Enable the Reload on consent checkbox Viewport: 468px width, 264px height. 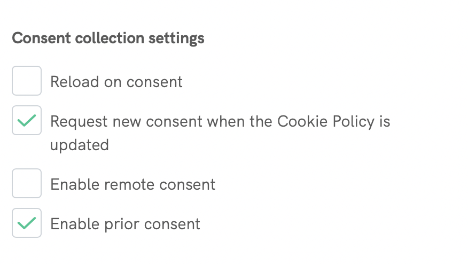tap(27, 81)
